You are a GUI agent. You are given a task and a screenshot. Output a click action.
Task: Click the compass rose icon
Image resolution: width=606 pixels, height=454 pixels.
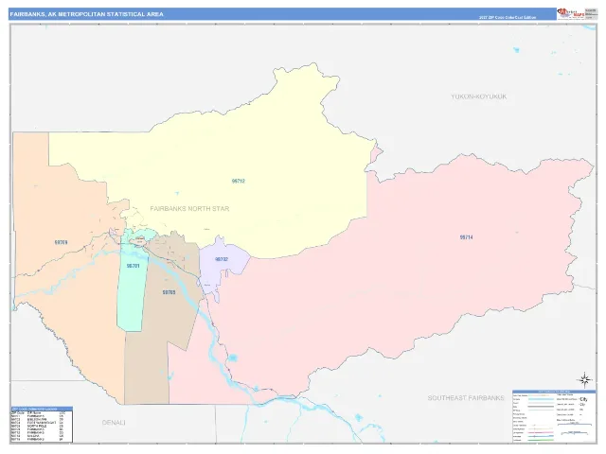pos(585,380)
